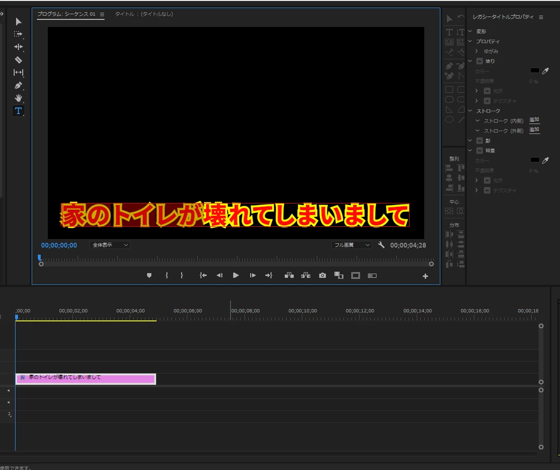Pick the title Rectangle shape tool
This screenshot has height=470, width=560.
[449, 89]
